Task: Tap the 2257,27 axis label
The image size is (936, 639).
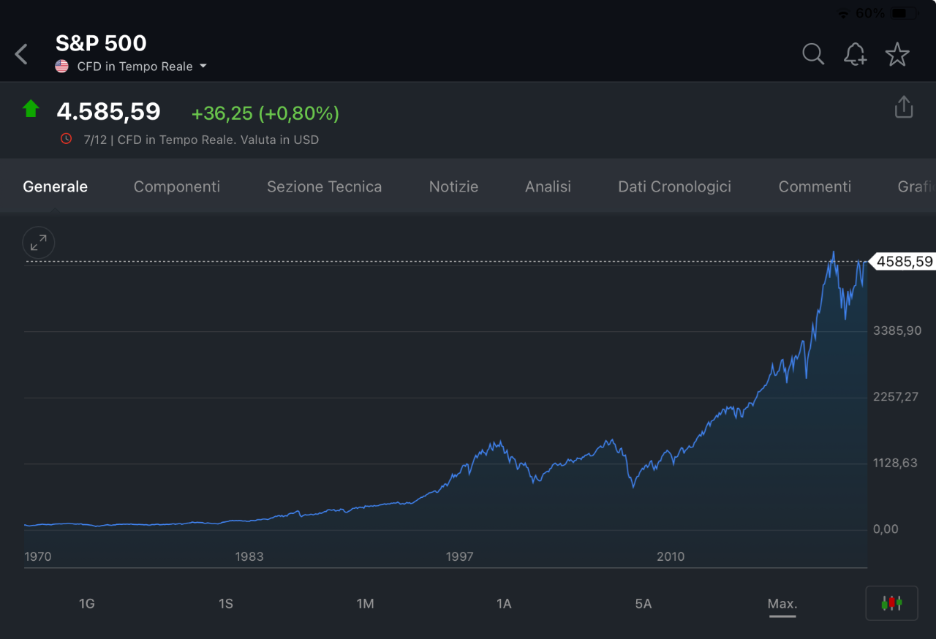Action: click(x=896, y=397)
